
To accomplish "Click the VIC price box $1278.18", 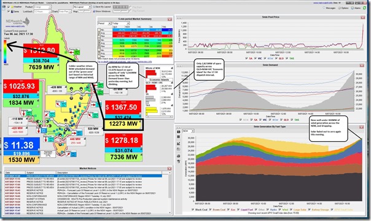I will (x=123, y=141).
